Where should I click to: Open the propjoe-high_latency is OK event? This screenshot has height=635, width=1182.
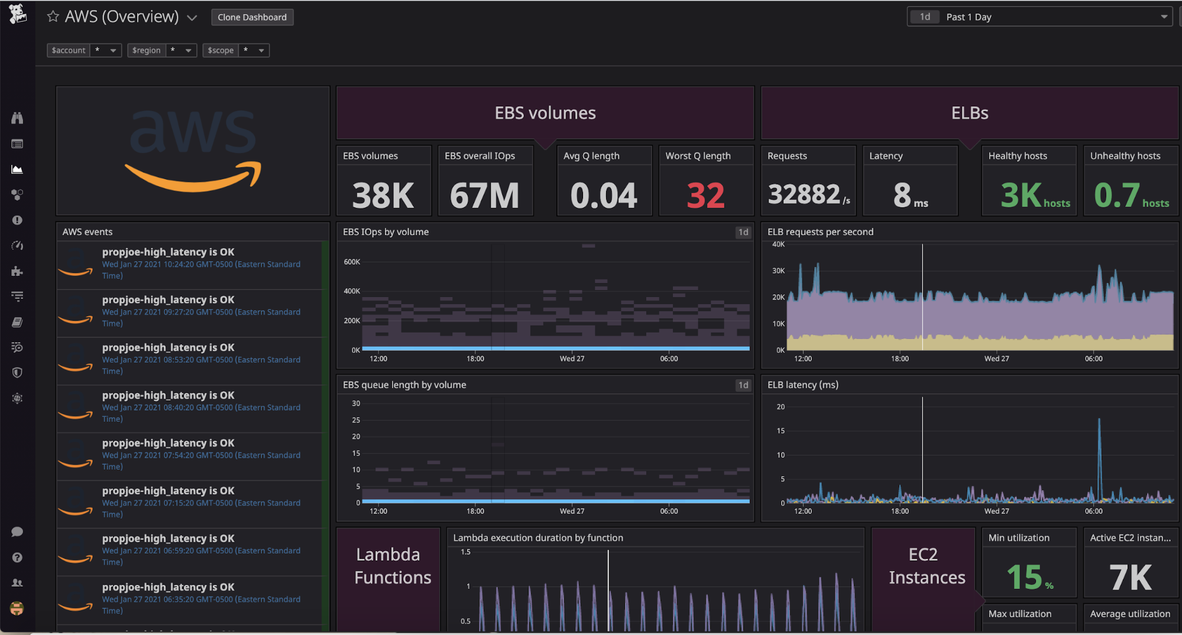coord(169,252)
